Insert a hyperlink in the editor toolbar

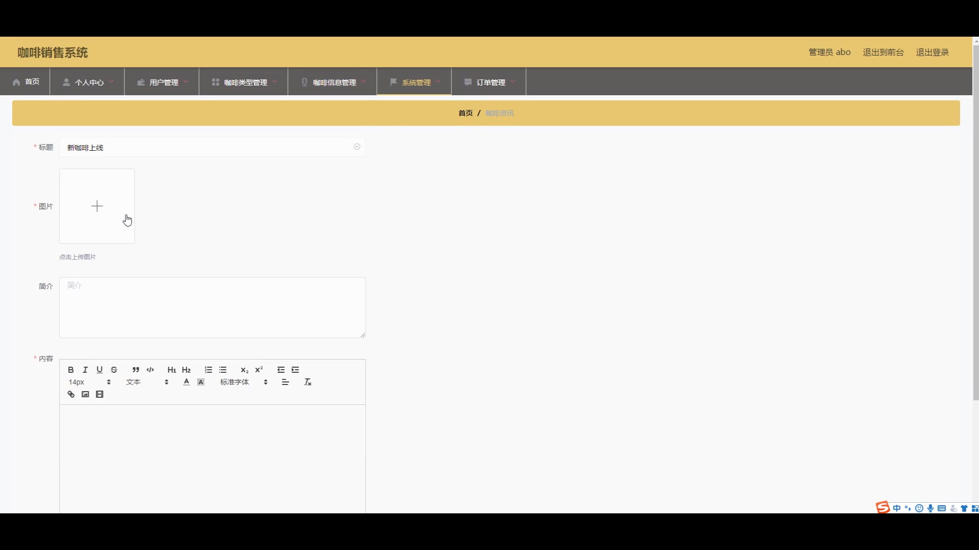click(71, 395)
